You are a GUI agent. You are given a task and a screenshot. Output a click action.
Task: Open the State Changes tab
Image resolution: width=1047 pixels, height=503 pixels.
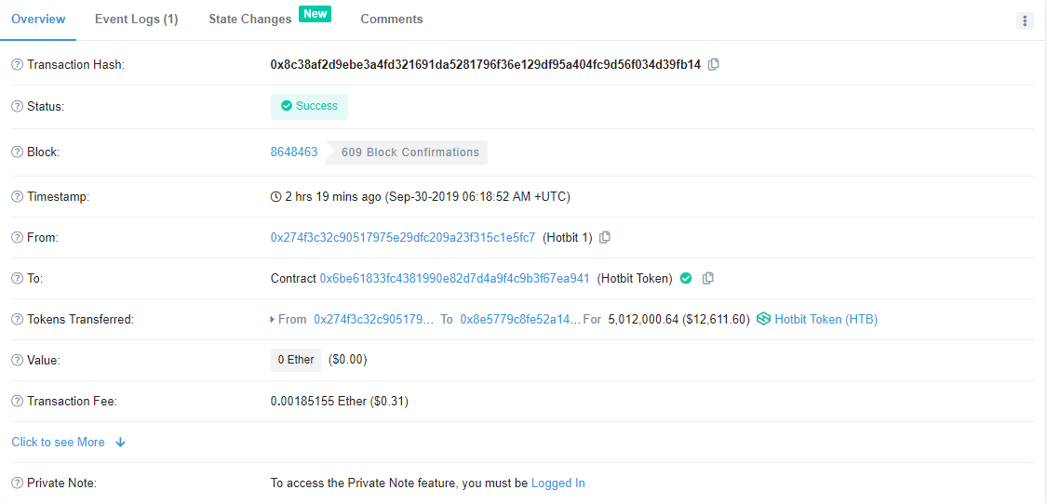250,20
